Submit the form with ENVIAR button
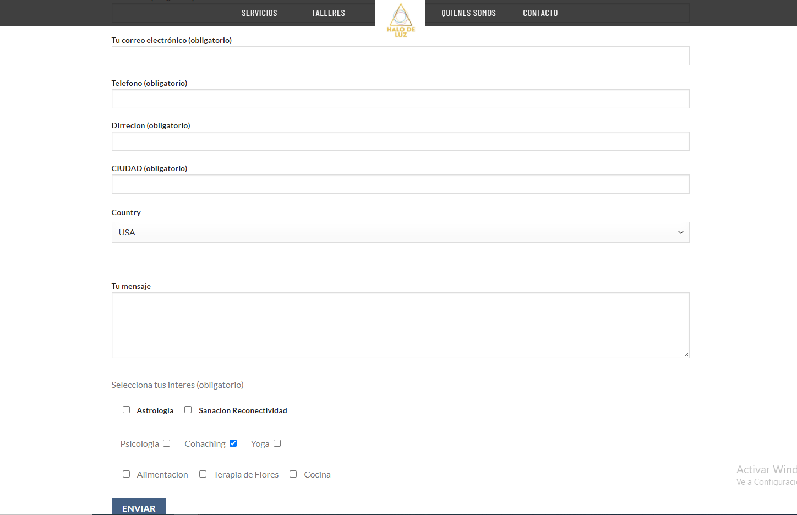This screenshot has height=515, width=797. 139,507
